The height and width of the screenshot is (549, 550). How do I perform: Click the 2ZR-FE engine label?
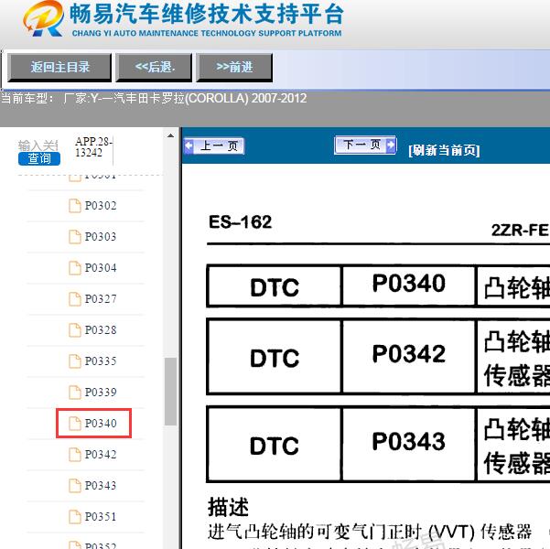point(520,231)
